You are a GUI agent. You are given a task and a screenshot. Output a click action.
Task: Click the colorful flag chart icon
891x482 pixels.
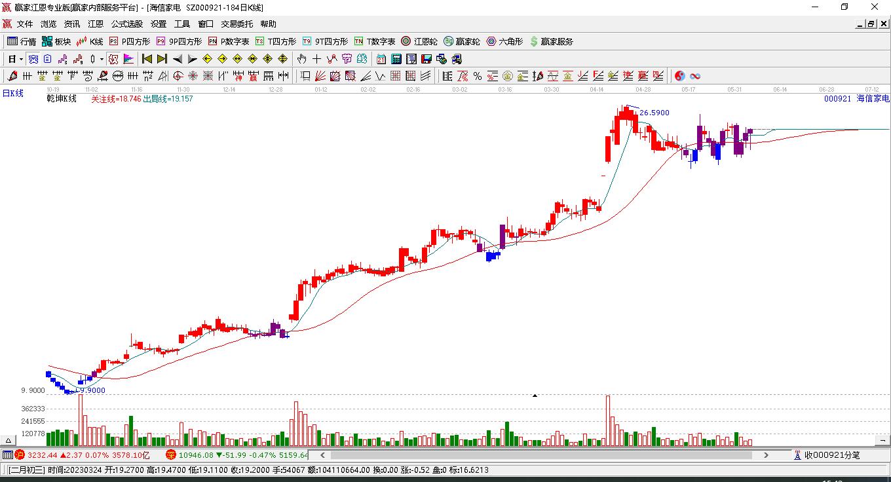[x=129, y=59]
